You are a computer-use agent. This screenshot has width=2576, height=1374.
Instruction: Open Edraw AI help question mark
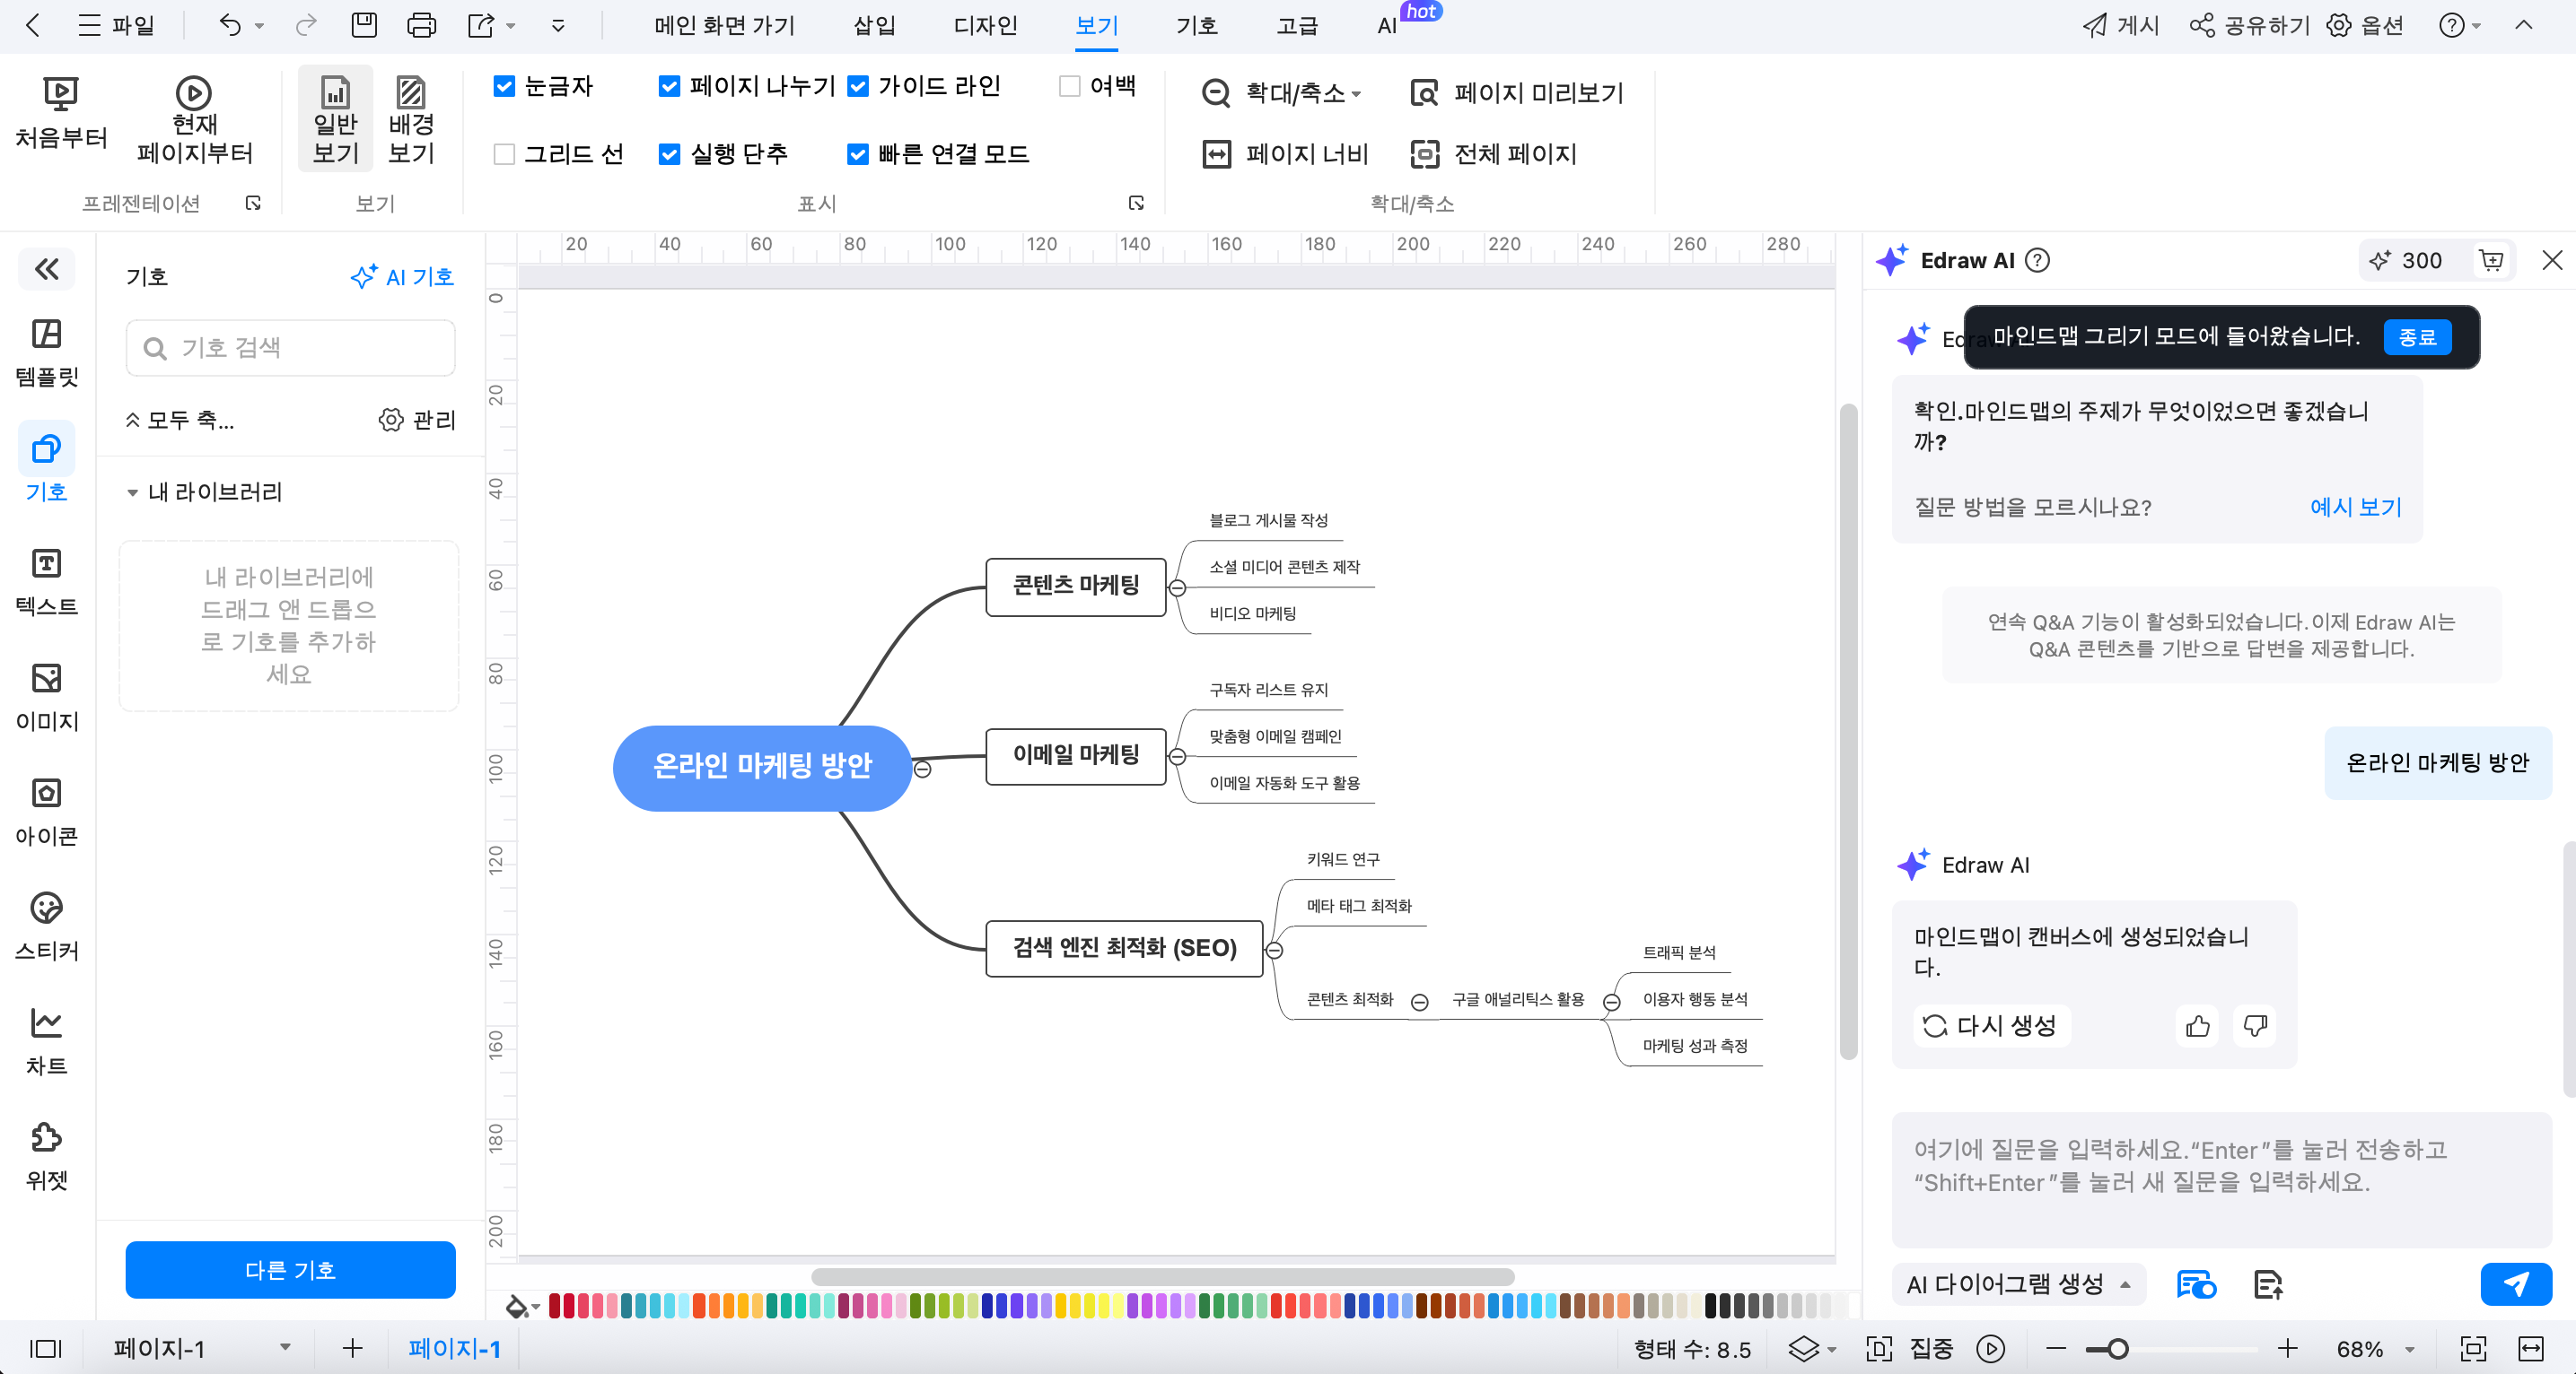click(x=2037, y=260)
